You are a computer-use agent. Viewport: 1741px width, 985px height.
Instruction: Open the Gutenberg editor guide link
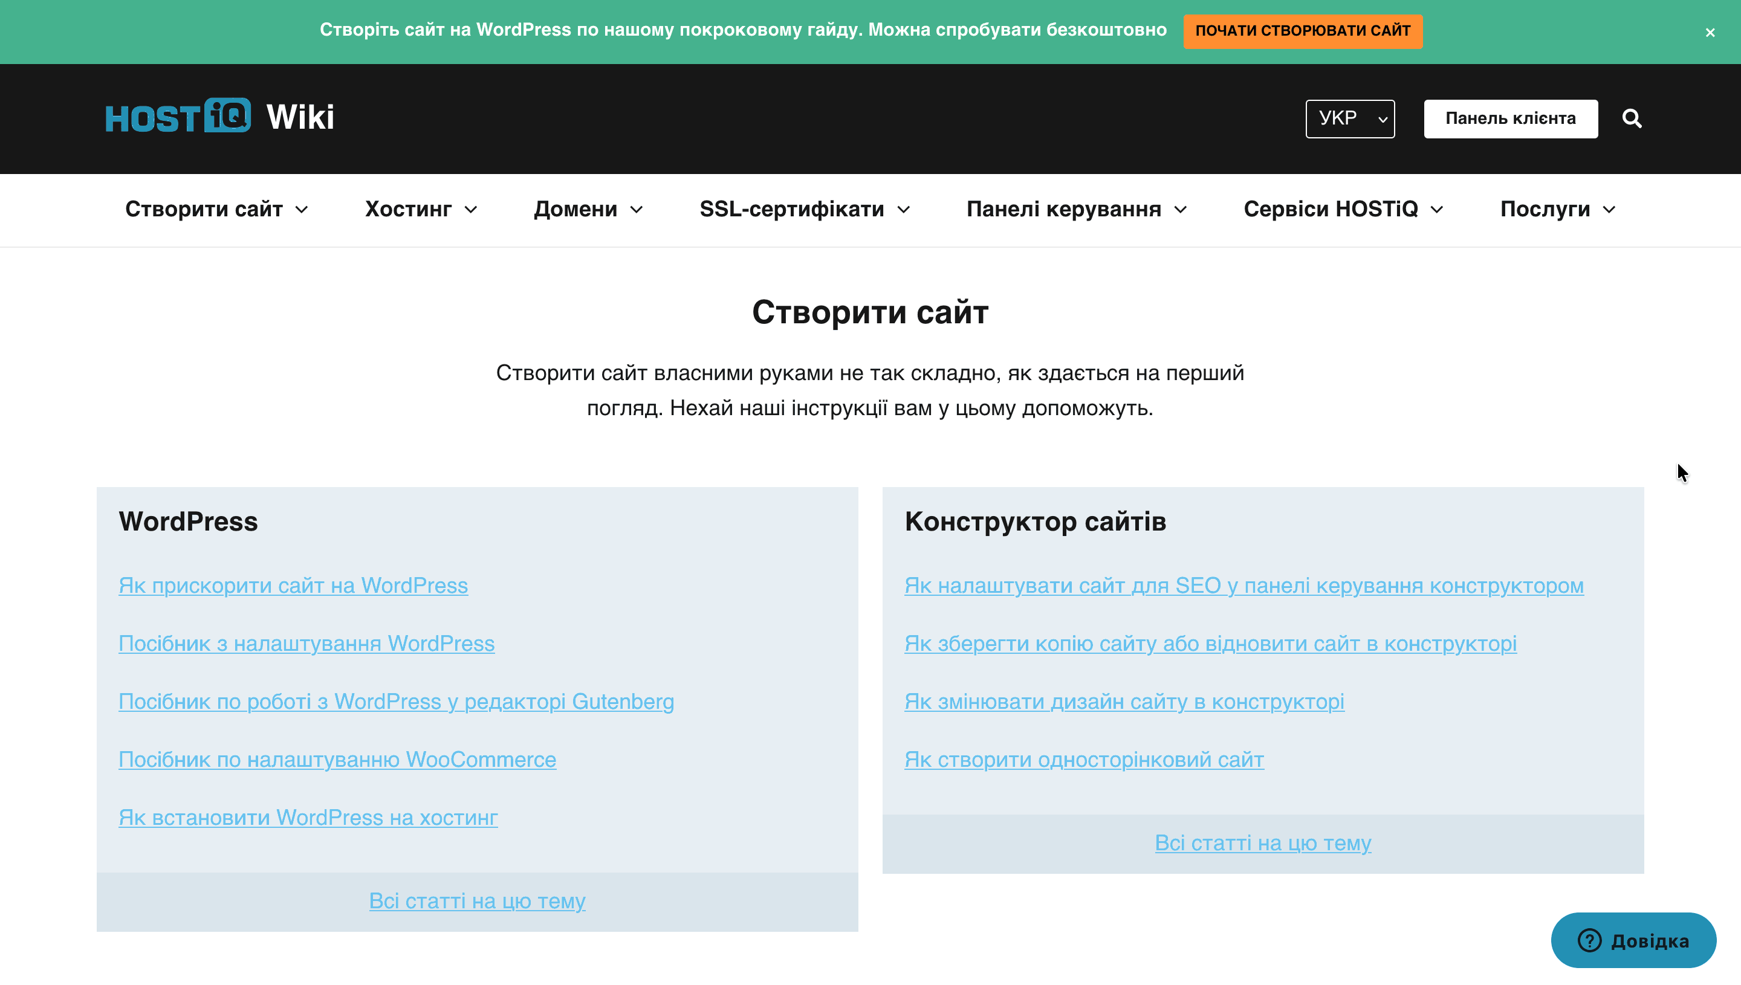click(x=397, y=702)
